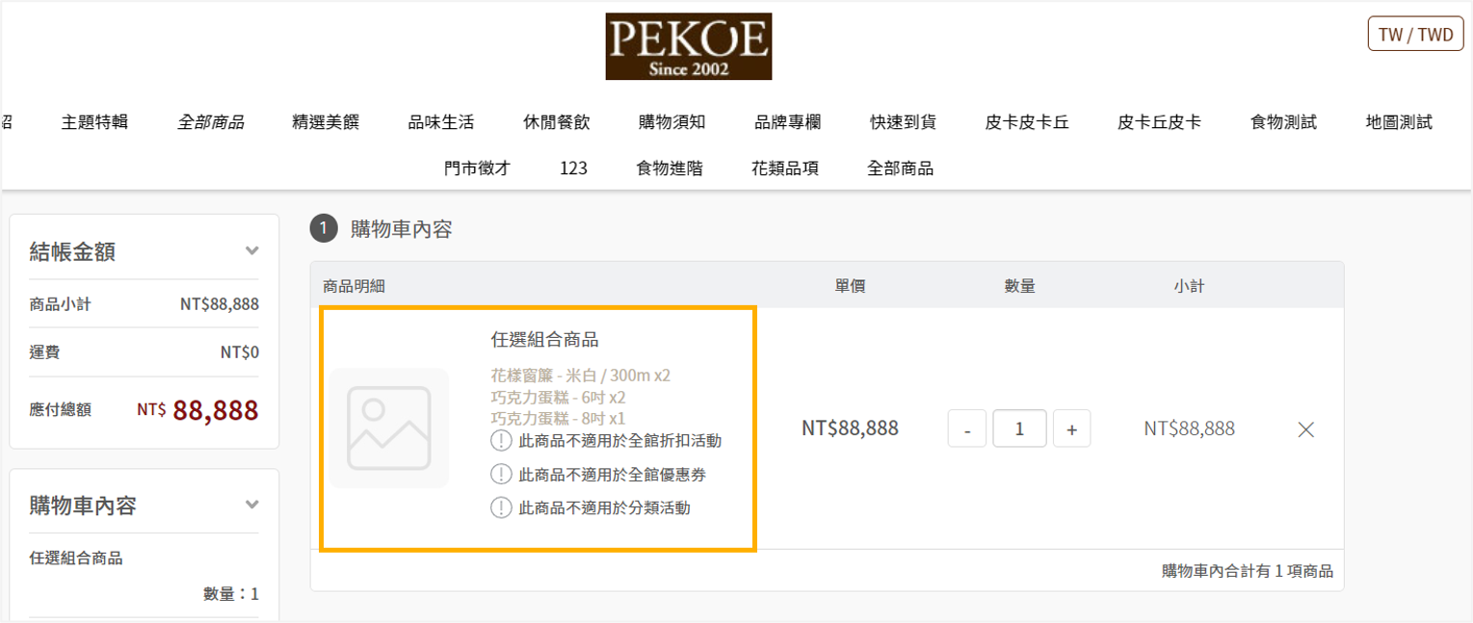Collapse the 購物車內容 sidebar chevron
This screenshot has height=623, width=1473.
tap(252, 505)
